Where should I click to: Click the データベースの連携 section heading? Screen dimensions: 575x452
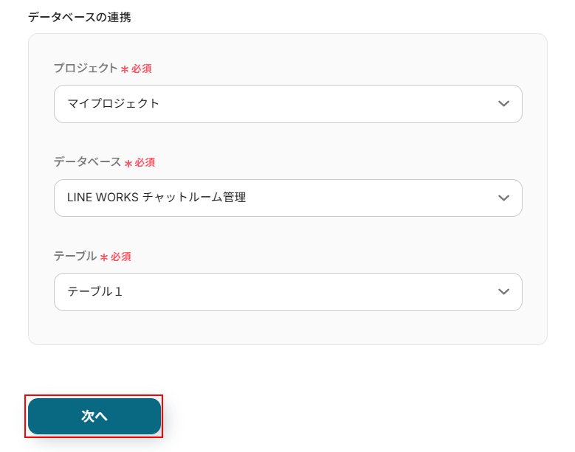80,17
